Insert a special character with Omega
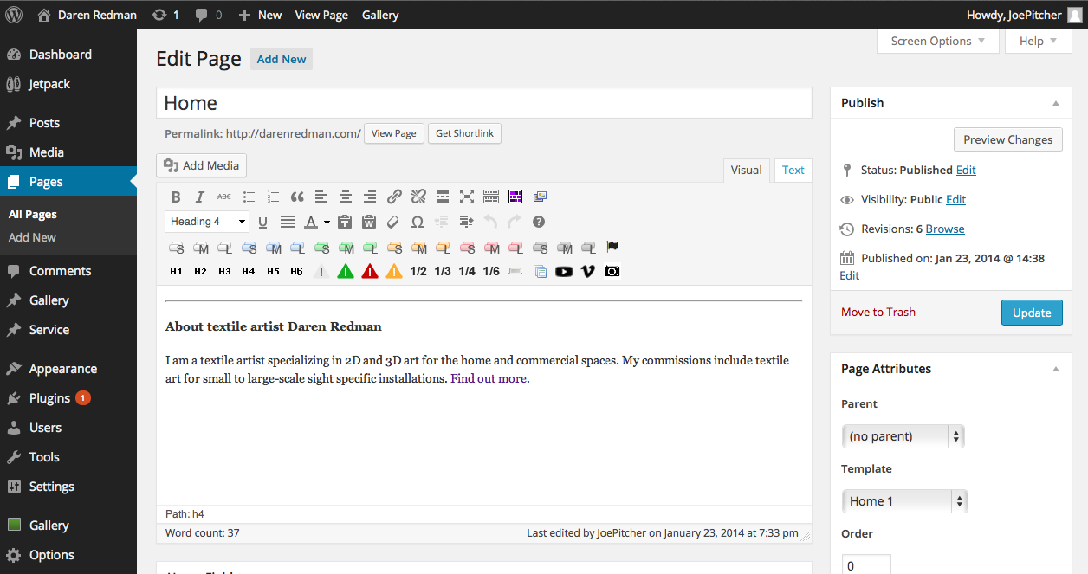The image size is (1088, 574). point(418,222)
